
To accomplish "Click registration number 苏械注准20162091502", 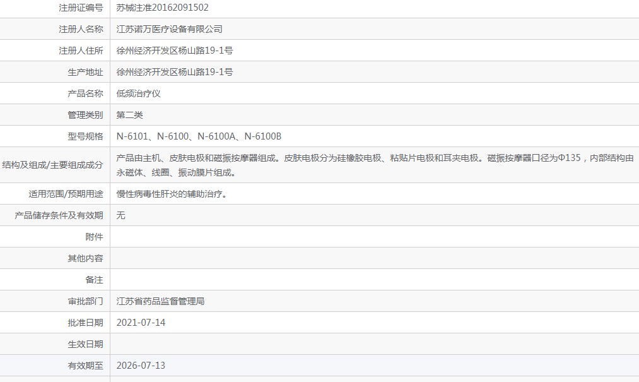I will (x=162, y=8).
